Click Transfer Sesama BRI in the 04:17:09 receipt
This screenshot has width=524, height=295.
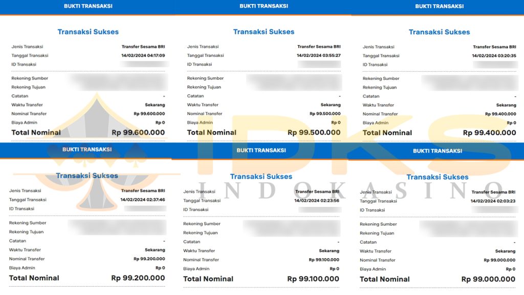tap(143, 47)
